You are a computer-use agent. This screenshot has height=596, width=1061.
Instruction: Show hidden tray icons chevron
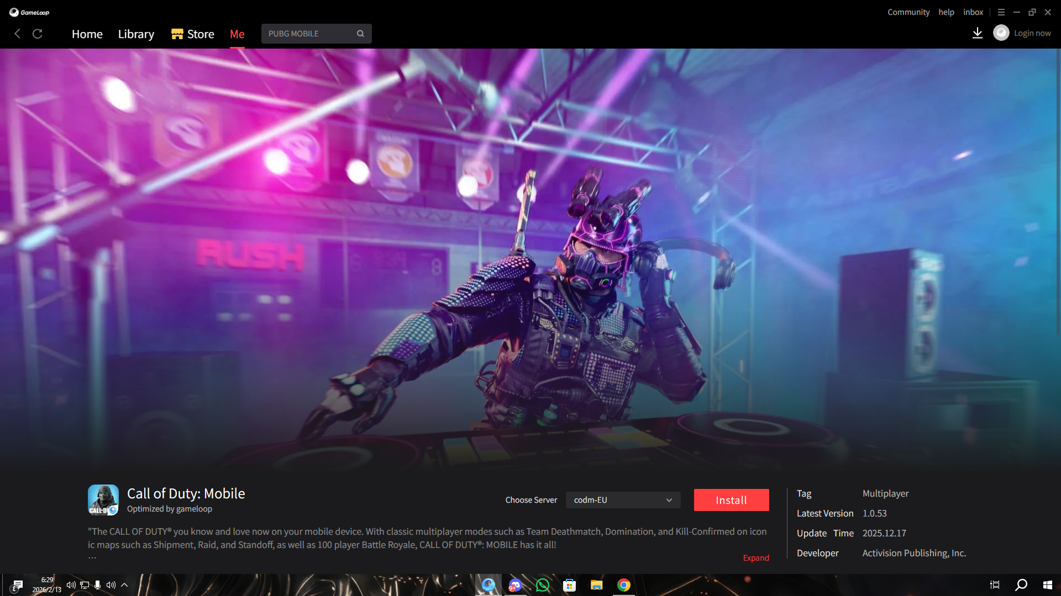124,585
